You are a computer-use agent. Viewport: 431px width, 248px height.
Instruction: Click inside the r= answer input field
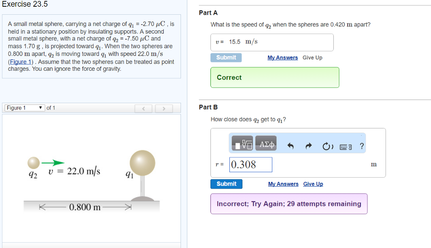[x=250, y=164]
